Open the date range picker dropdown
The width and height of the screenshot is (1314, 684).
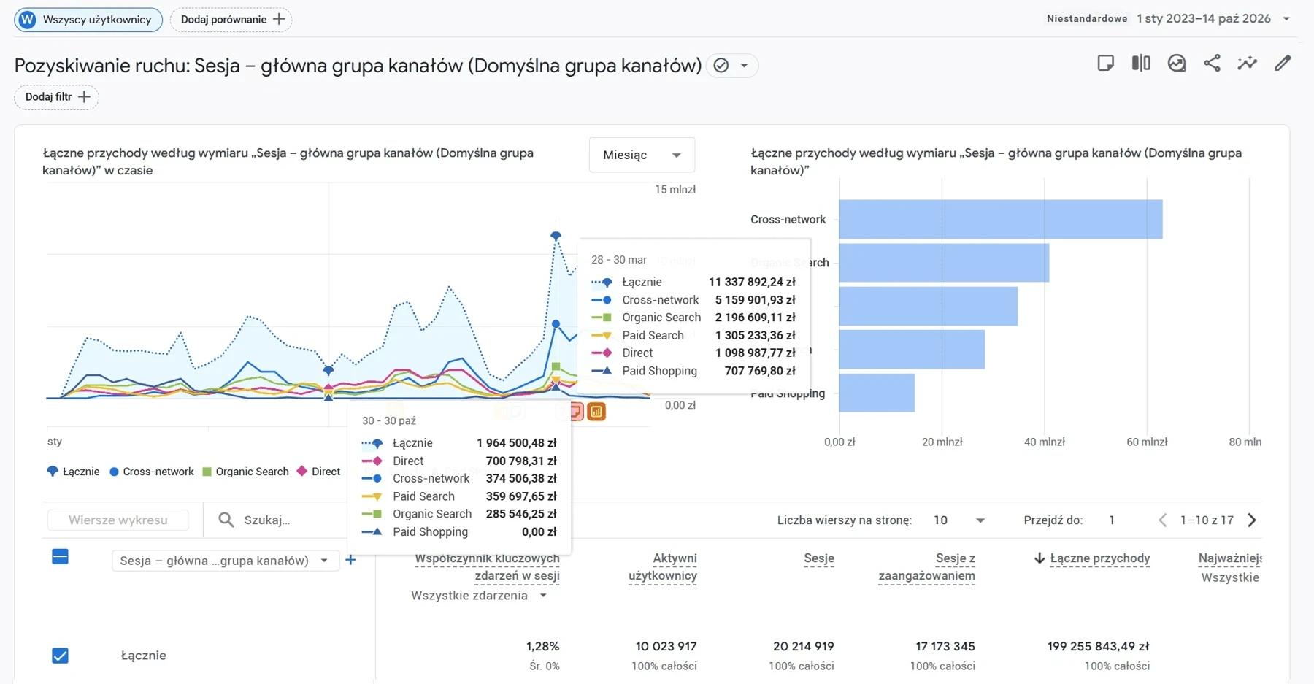click(x=1286, y=19)
